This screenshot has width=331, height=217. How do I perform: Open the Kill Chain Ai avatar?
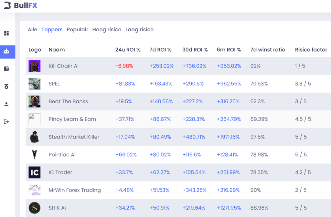(x=34, y=66)
